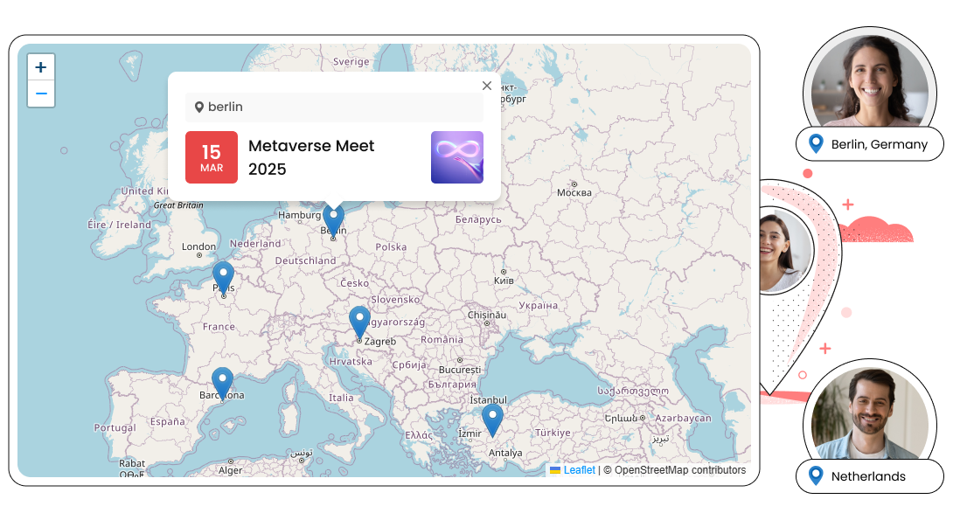Click the pin icon in Berlin, Germany label

tap(816, 144)
